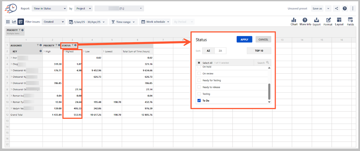Open the date range picker
360x151 pixels.
(87, 22)
